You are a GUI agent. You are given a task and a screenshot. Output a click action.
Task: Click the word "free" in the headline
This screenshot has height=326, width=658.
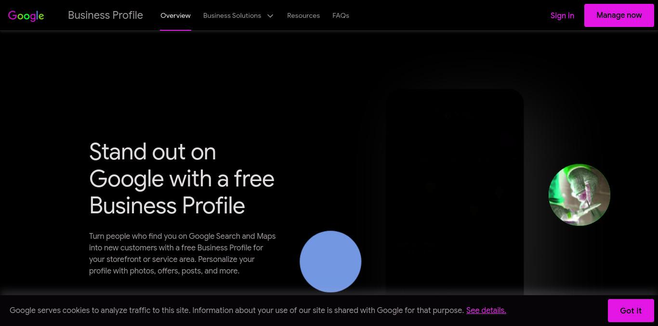pos(254,179)
